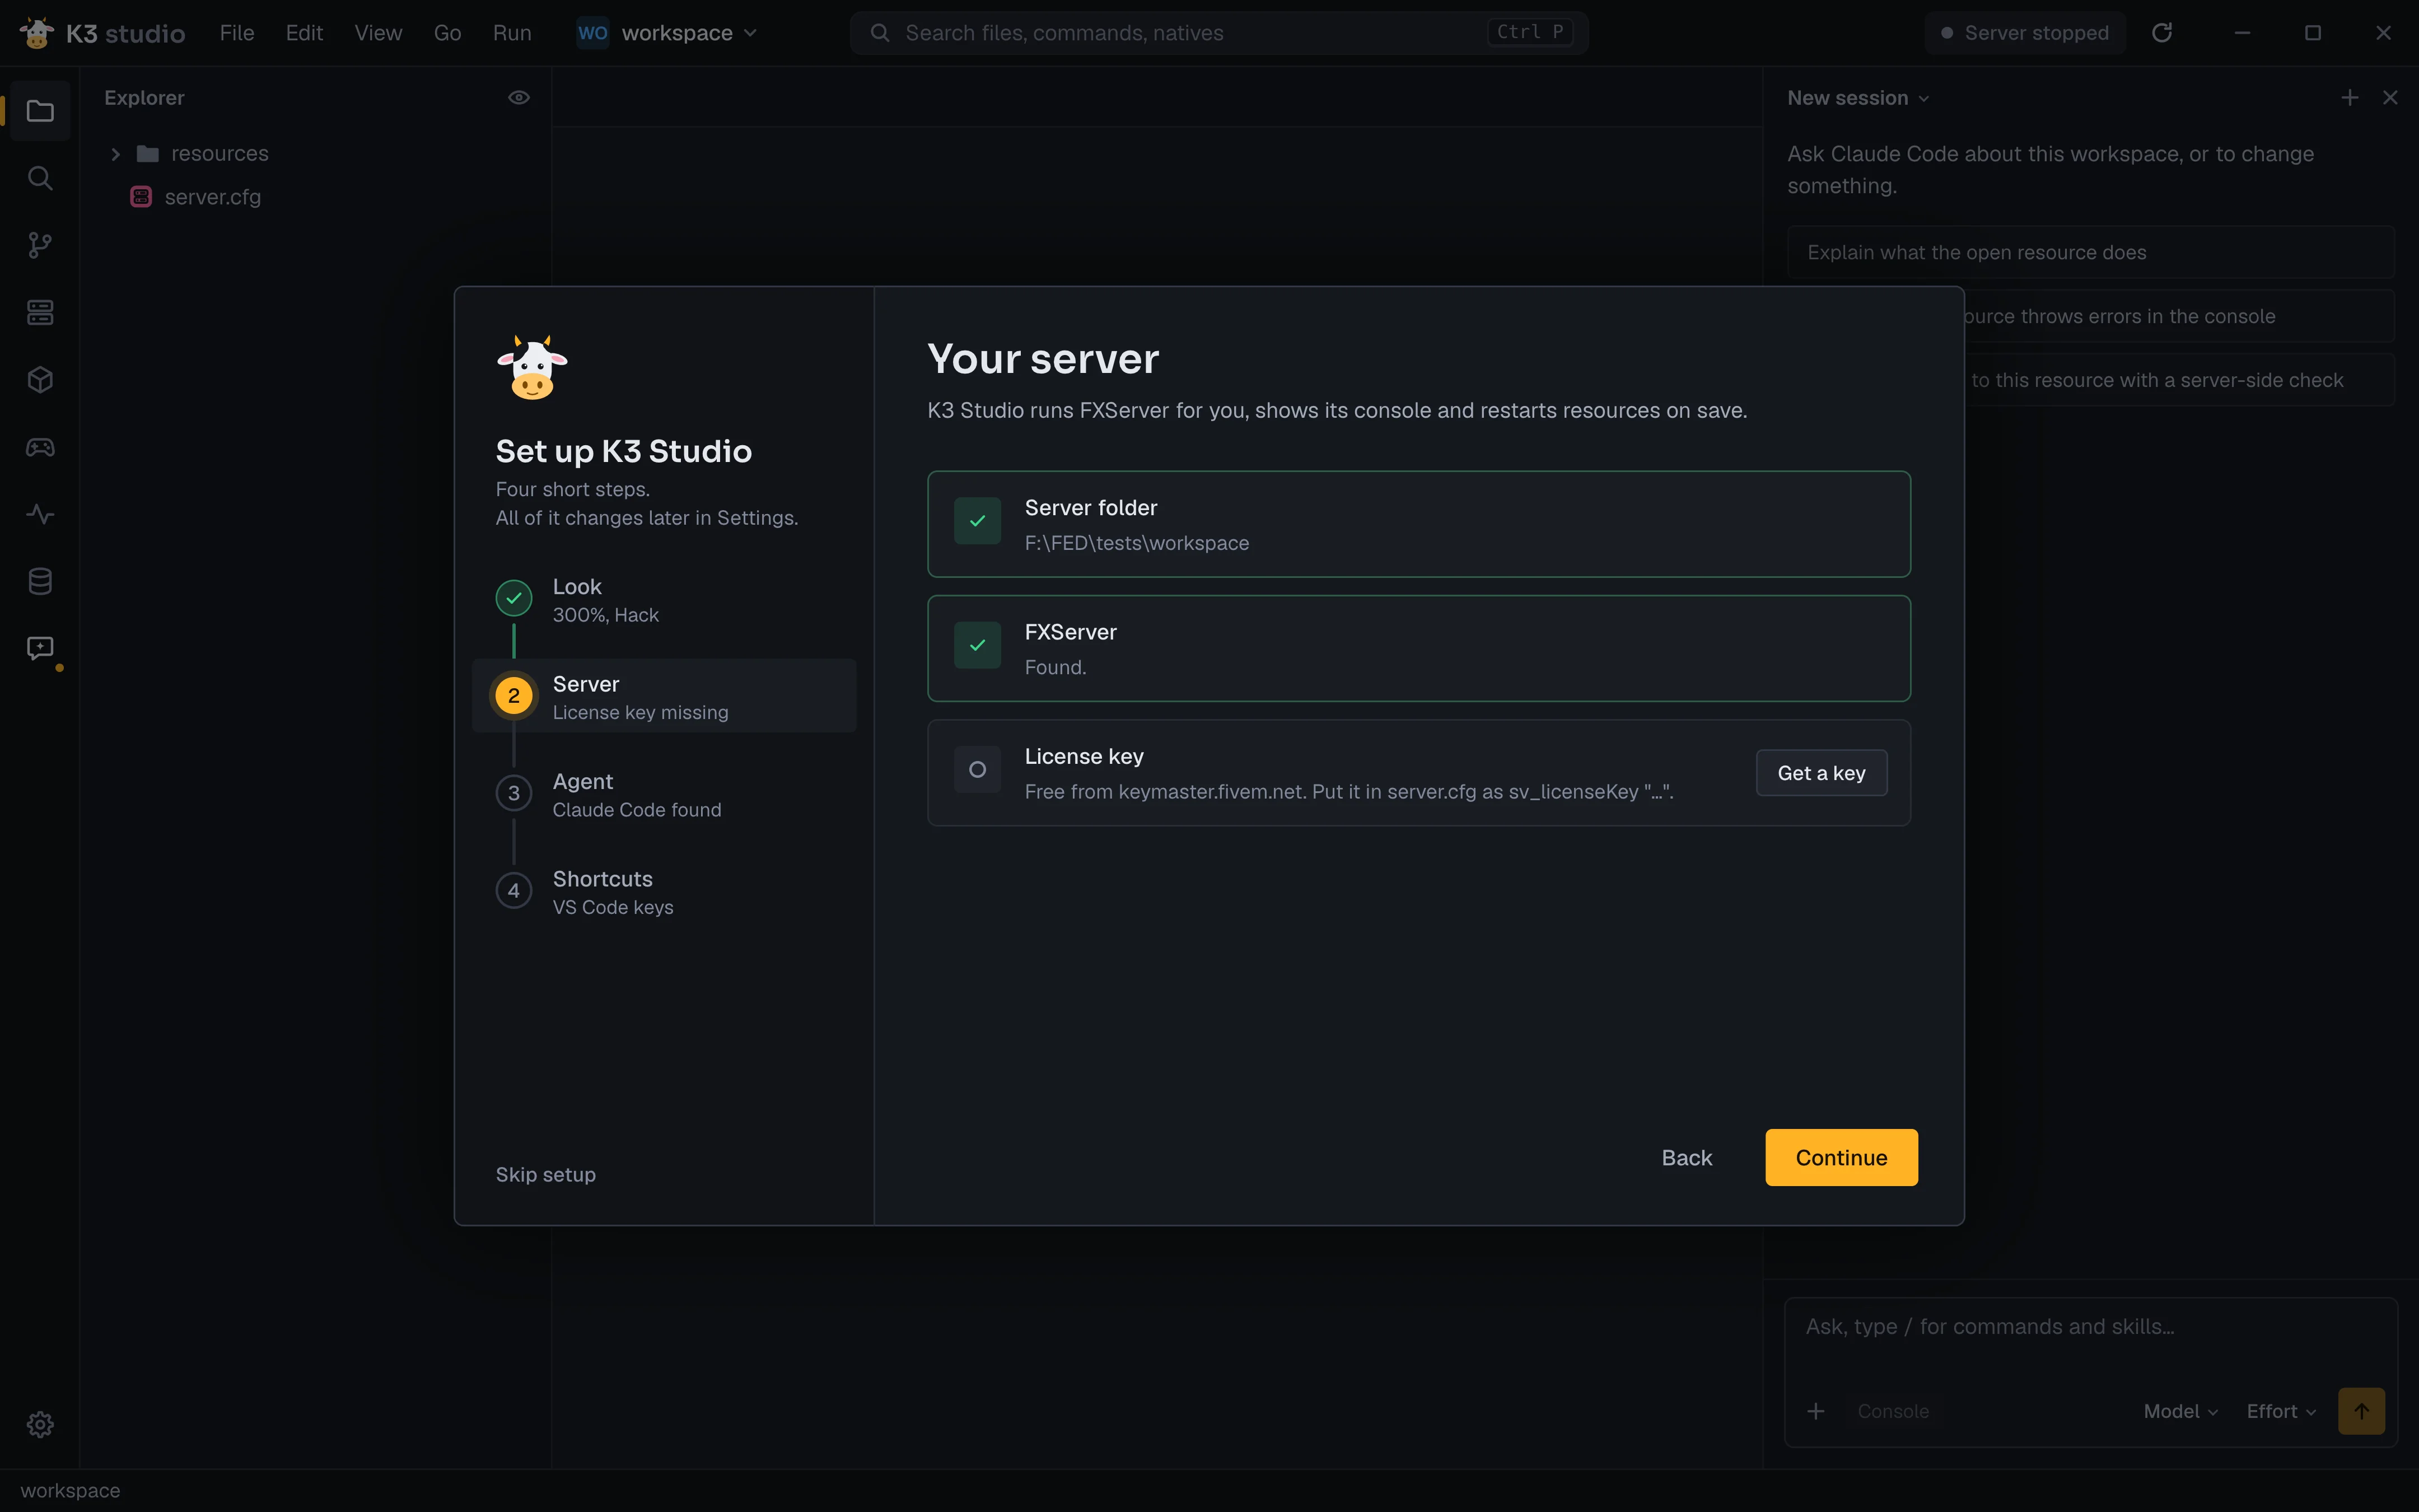Click the restart server refresh icon

click(x=2162, y=33)
